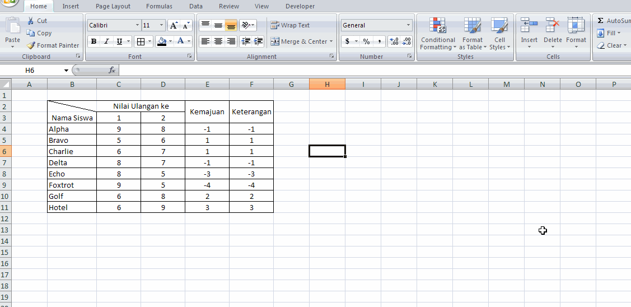Toggle Underline formatting

(119, 41)
